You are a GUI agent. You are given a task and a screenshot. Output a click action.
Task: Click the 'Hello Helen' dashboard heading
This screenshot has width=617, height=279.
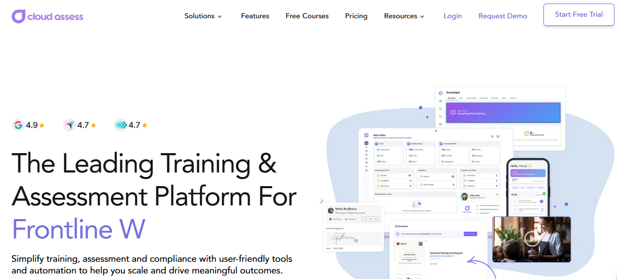(380, 135)
